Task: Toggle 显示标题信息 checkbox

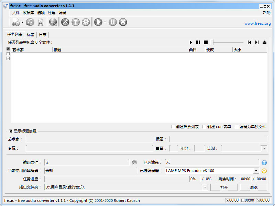Action: tap(11, 131)
